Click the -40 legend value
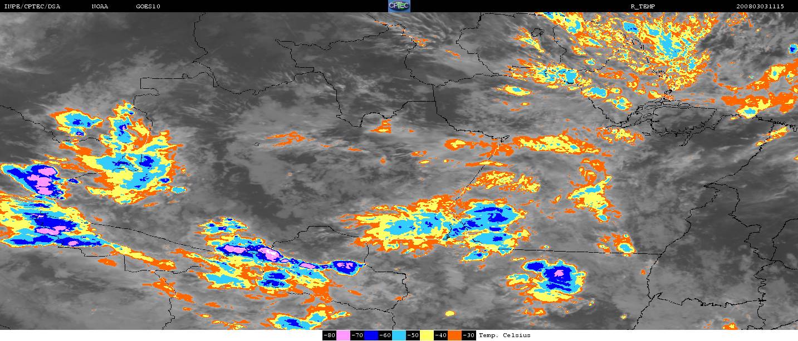Screen dimensions: 798x341 point(440,335)
